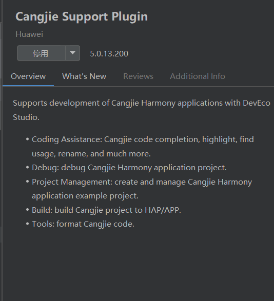
Task: Click the Supports development description paragraph
Action: click(x=142, y=110)
